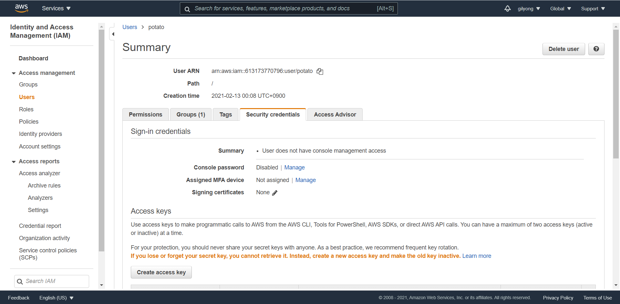Open the IAM Dashboard
This screenshot has height=304, width=620.
(x=33, y=58)
